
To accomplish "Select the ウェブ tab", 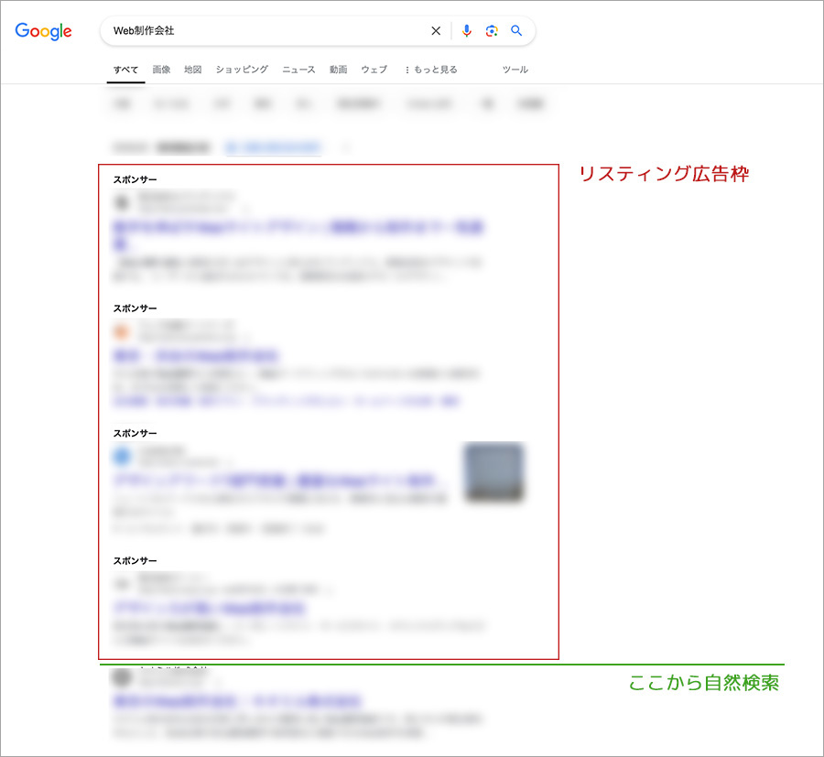I will (374, 70).
